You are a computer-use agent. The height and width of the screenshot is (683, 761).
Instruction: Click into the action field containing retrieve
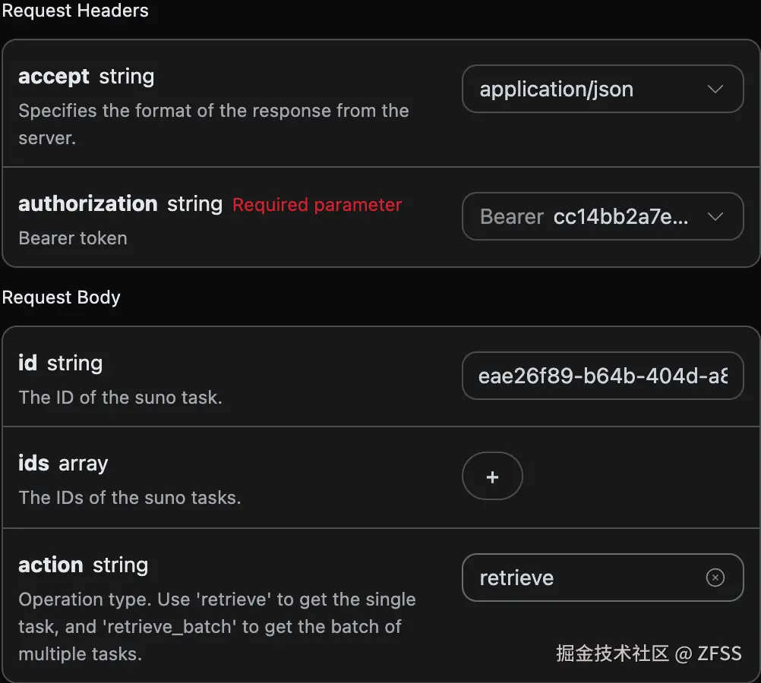[x=585, y=578]
